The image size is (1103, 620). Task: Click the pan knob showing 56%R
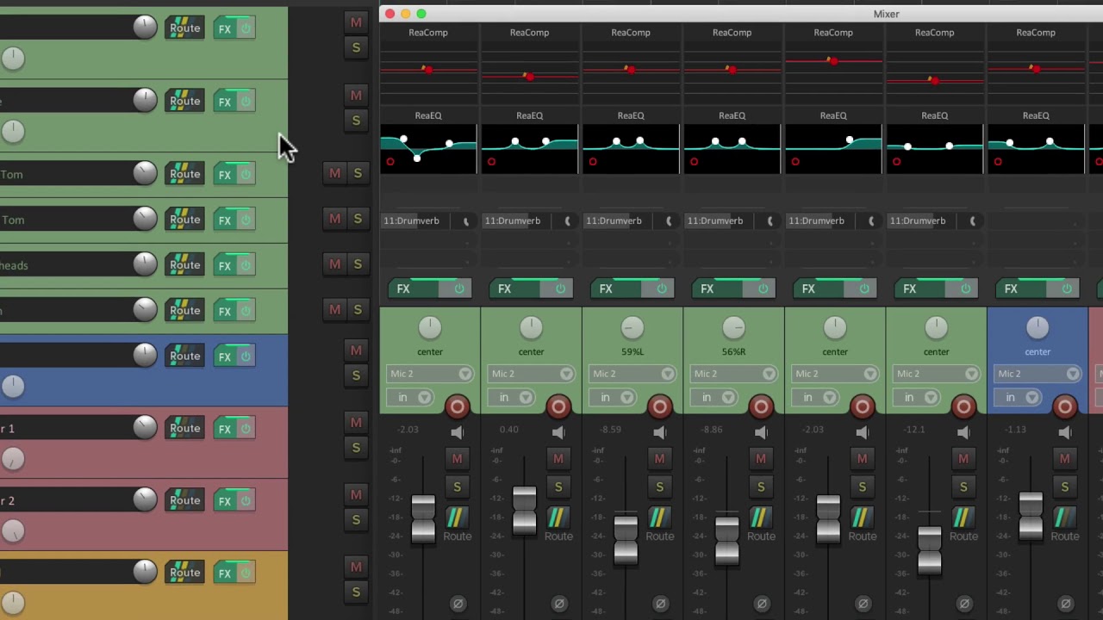pos(733,328)
